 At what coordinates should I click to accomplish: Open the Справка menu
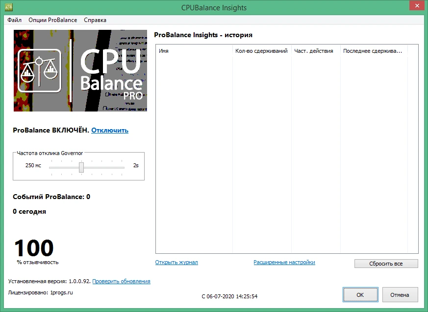coord(95,20)
